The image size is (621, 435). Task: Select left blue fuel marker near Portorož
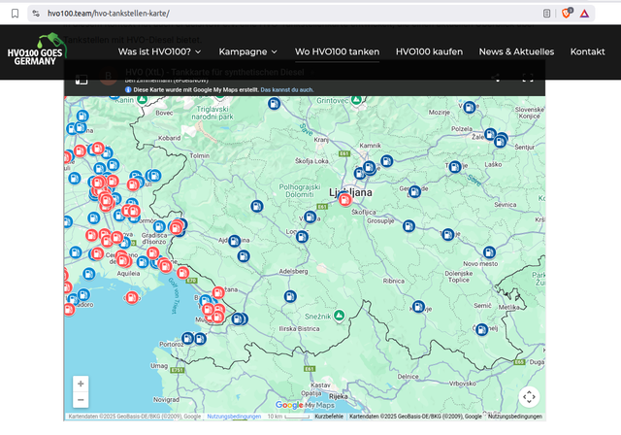[187, 338]
